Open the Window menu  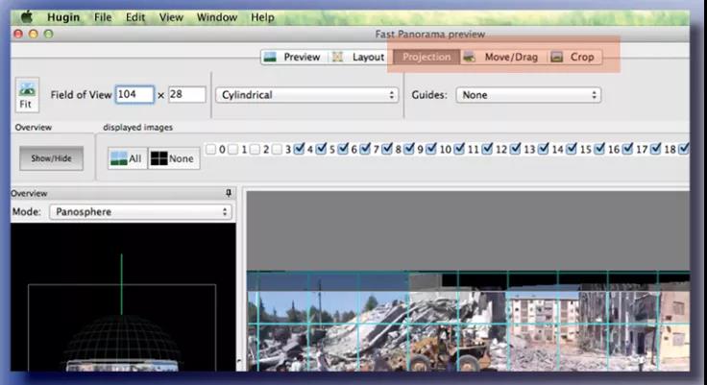click(x=216, y=17)
